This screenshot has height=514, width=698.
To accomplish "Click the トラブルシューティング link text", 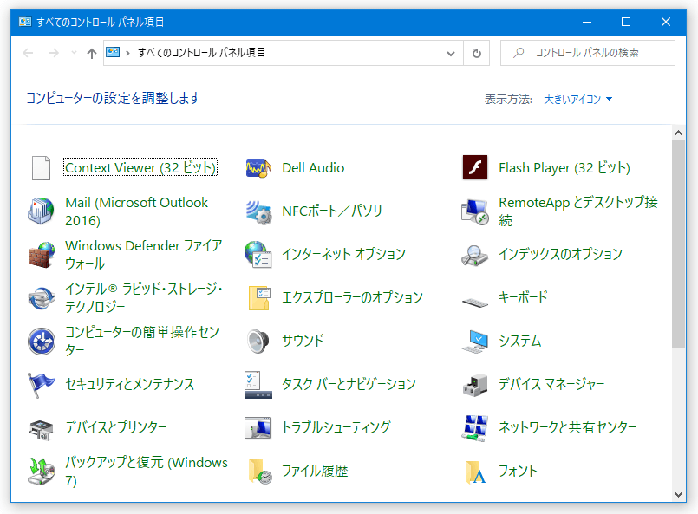I will (x=336, y=426).
